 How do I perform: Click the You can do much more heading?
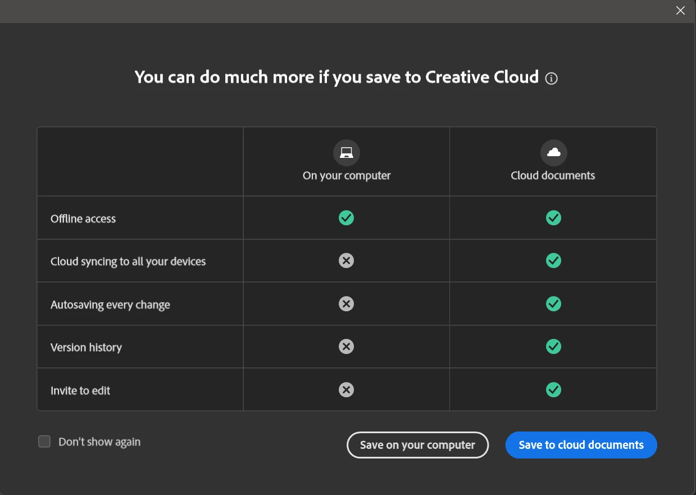[337, 77]
